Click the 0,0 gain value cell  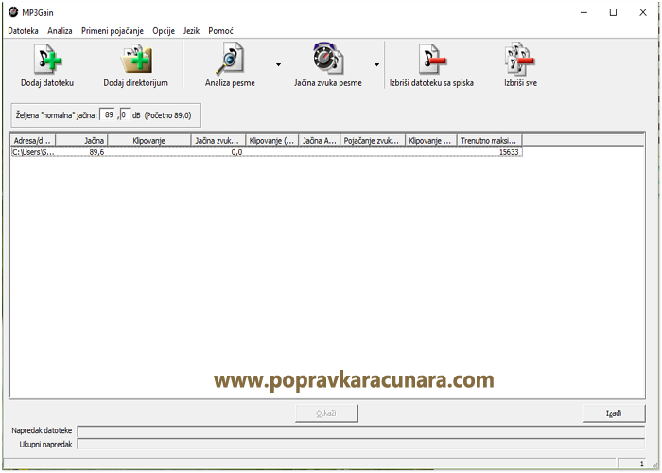236,152
